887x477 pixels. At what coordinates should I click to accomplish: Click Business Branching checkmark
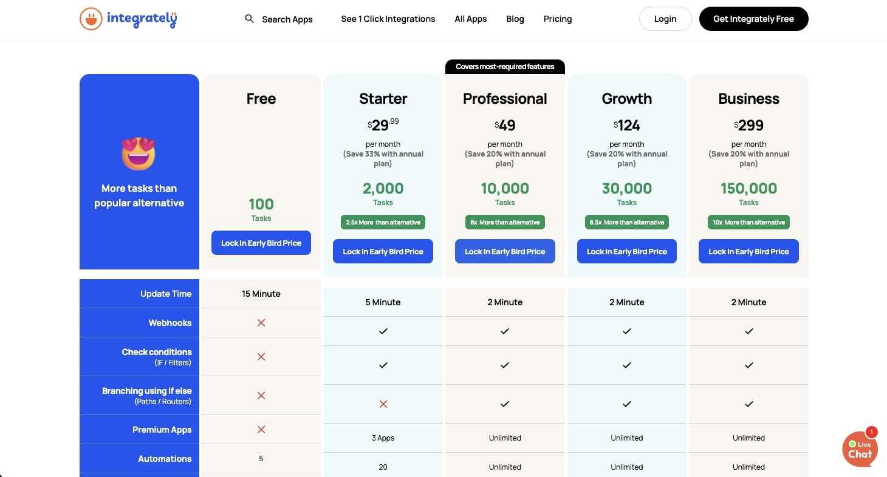pos(749,404)
